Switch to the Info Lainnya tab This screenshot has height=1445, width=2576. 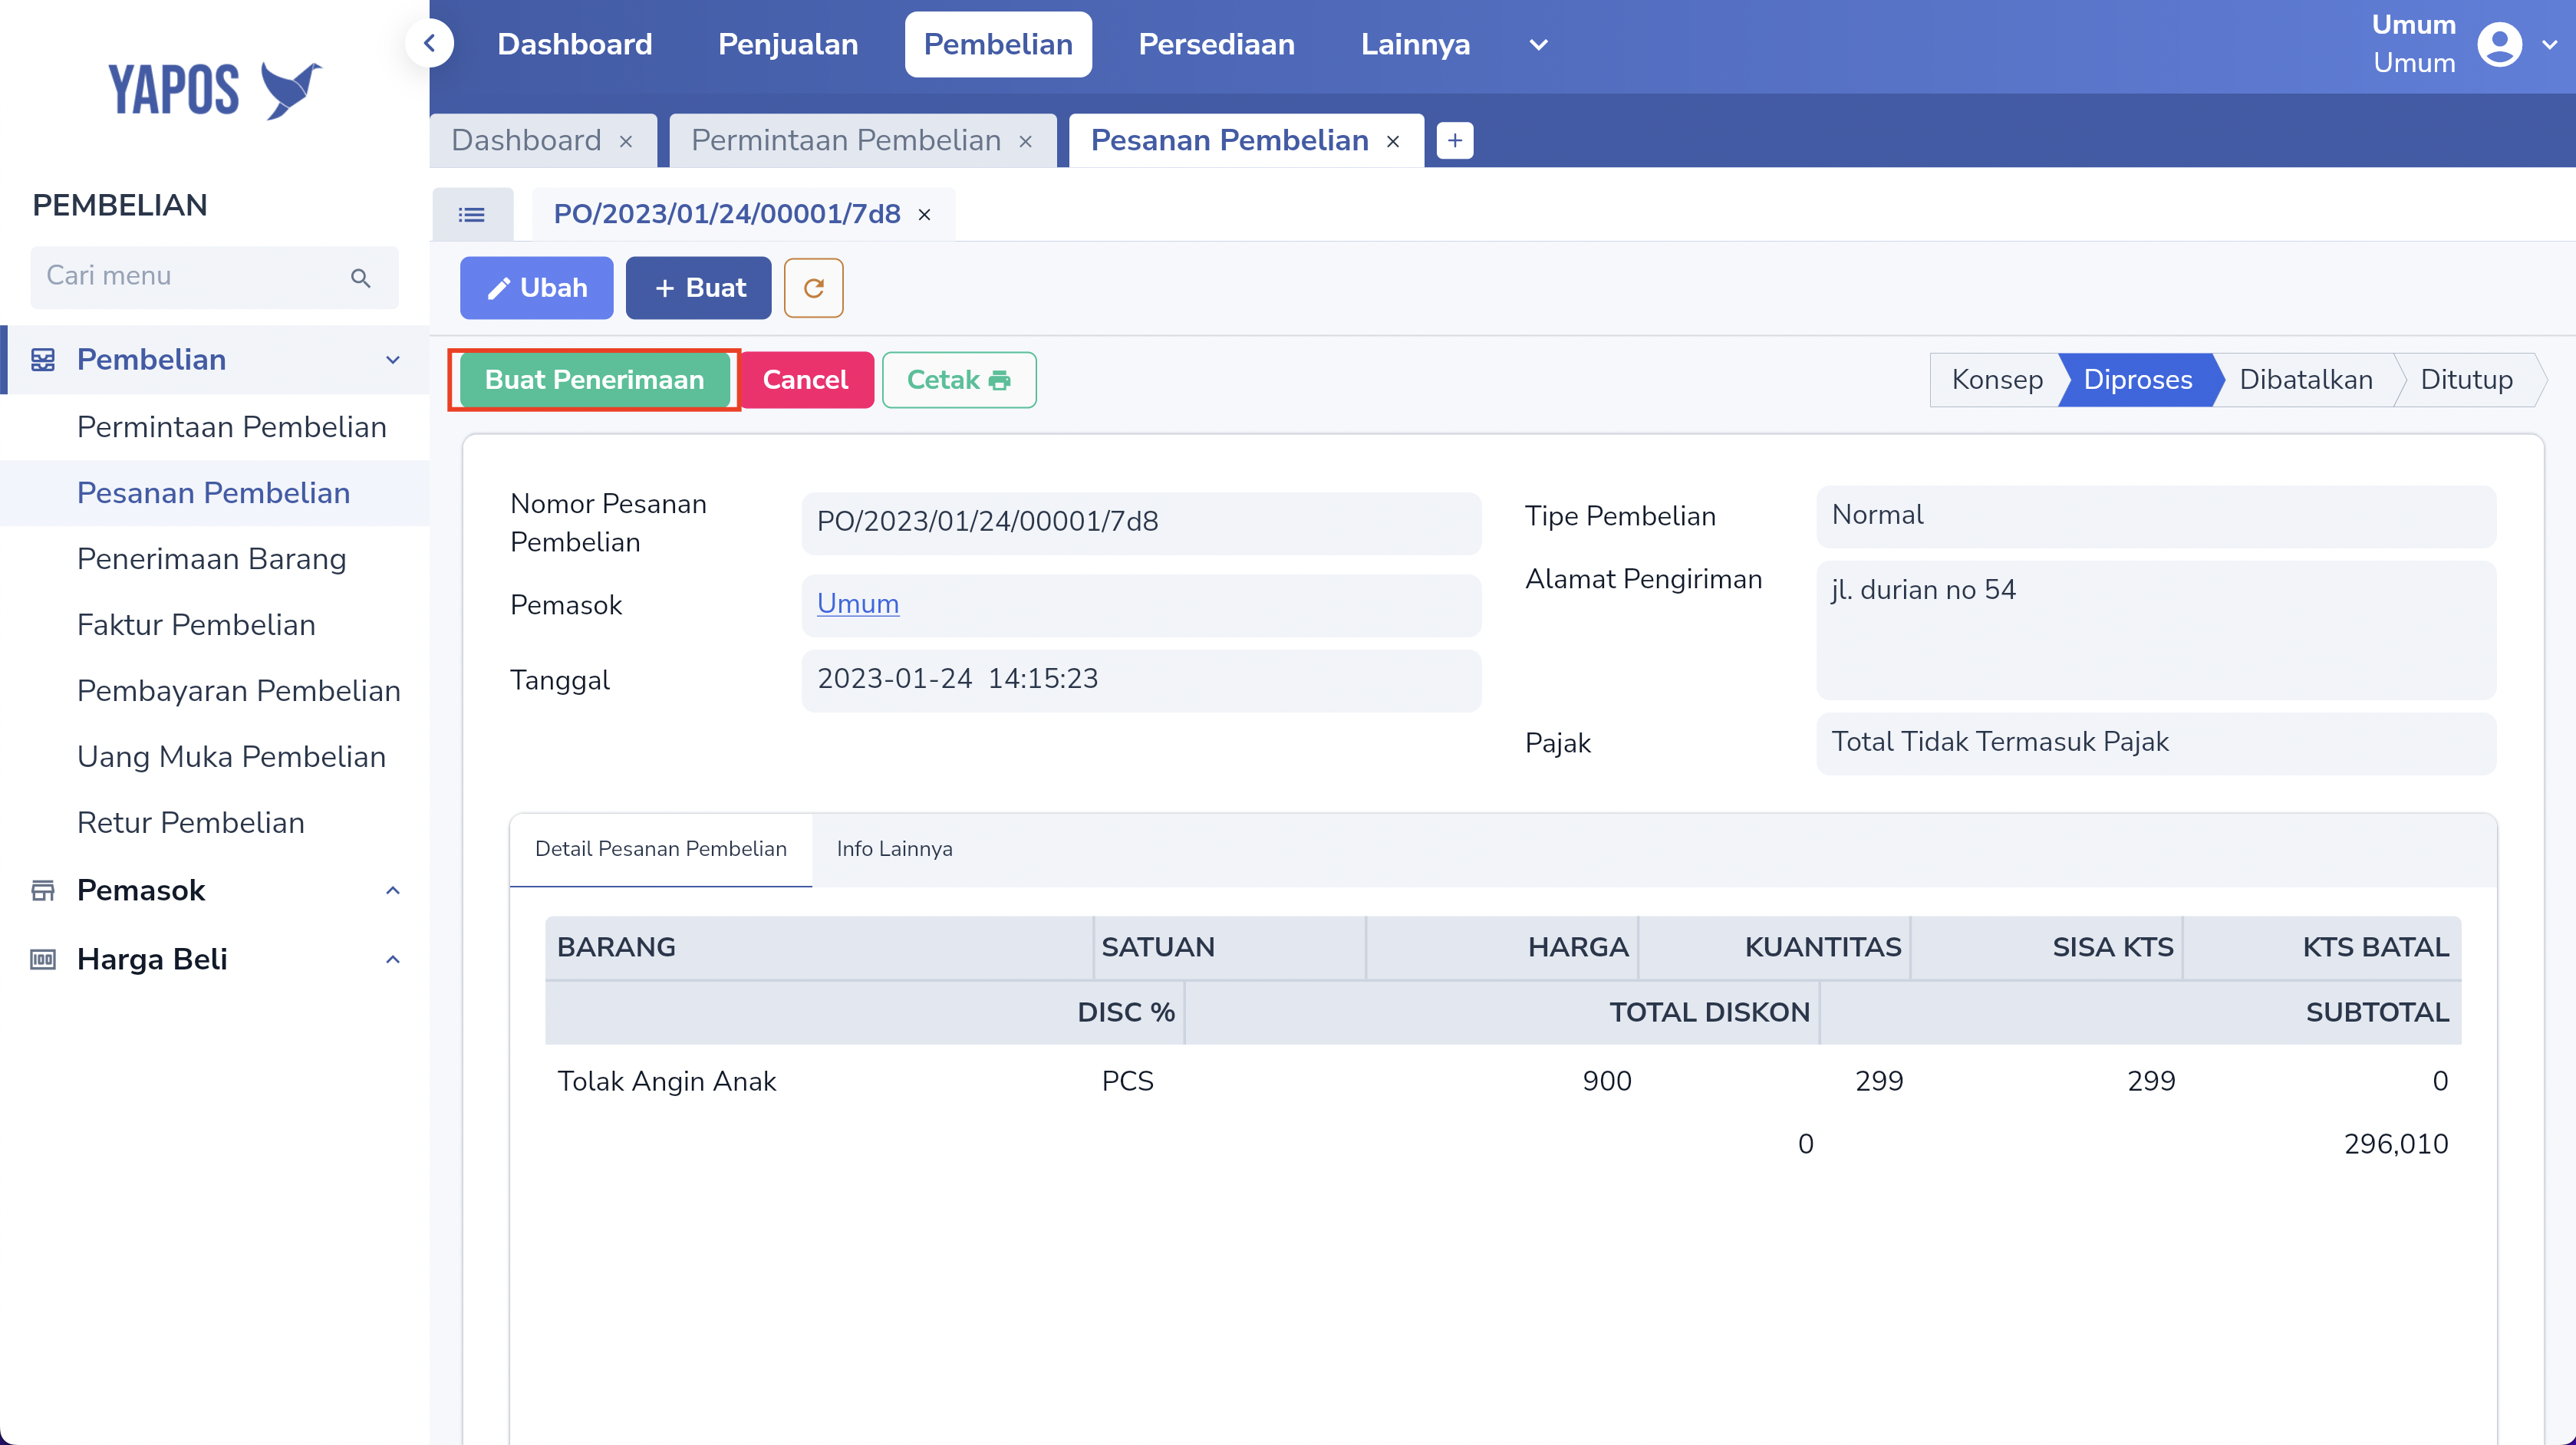tap(894, 848)
